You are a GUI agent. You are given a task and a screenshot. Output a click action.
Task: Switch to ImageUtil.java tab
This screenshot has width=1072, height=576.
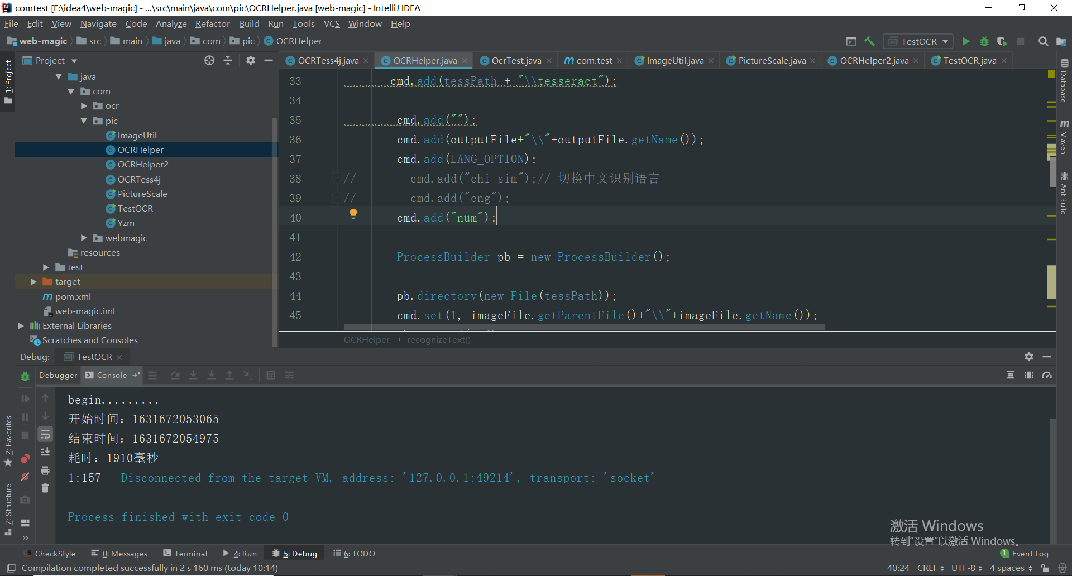(x=674, y=60)
